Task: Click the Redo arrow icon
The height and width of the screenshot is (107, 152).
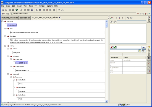Action: (25, 10)
